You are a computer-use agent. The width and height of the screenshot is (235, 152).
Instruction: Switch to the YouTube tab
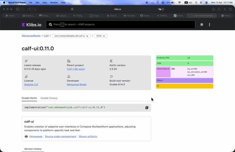129,16
